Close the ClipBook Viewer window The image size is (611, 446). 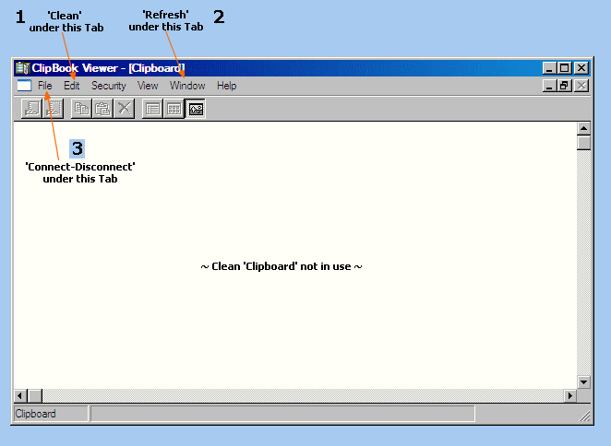[x=581, y=68]
